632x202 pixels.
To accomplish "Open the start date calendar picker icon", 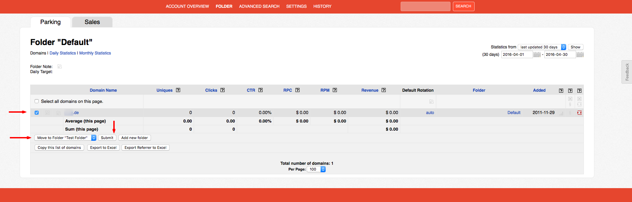I will click(x=537, y=55).
